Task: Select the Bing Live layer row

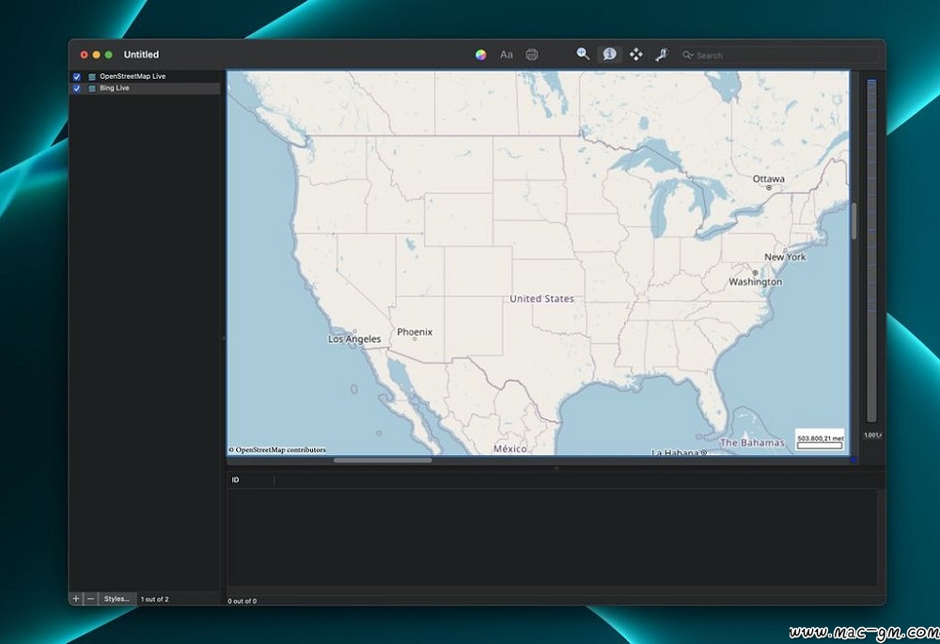Action: [146, 88]
